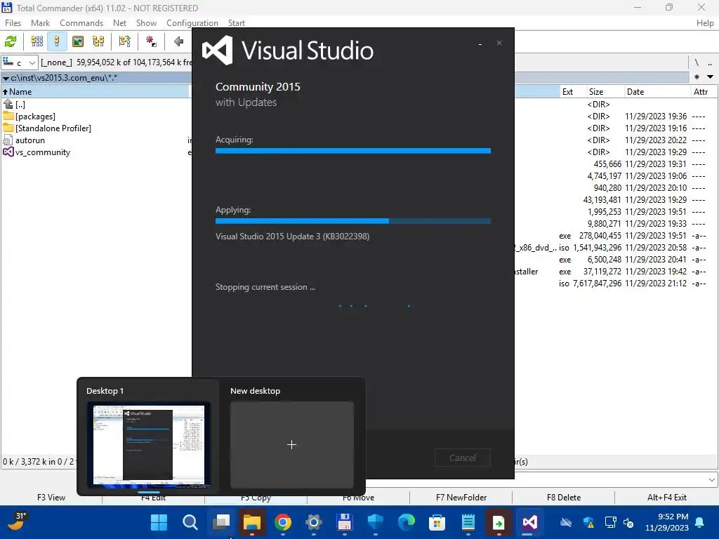
Task: Click the F8 Delete function button
Action: click(564, 498)
